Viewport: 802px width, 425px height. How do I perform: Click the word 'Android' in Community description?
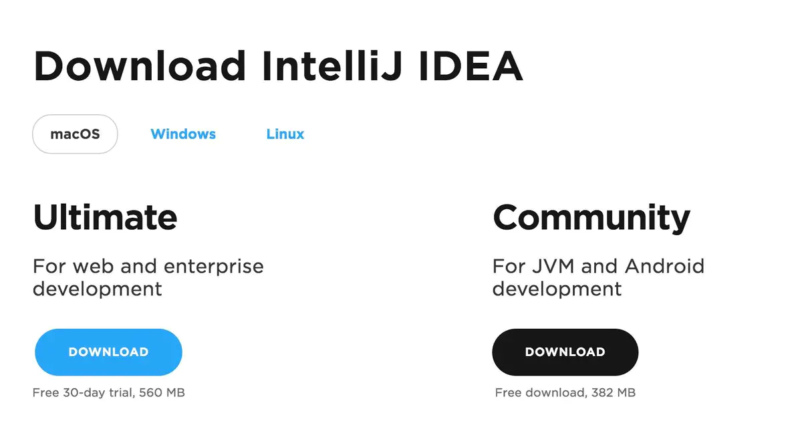[664, 266]
